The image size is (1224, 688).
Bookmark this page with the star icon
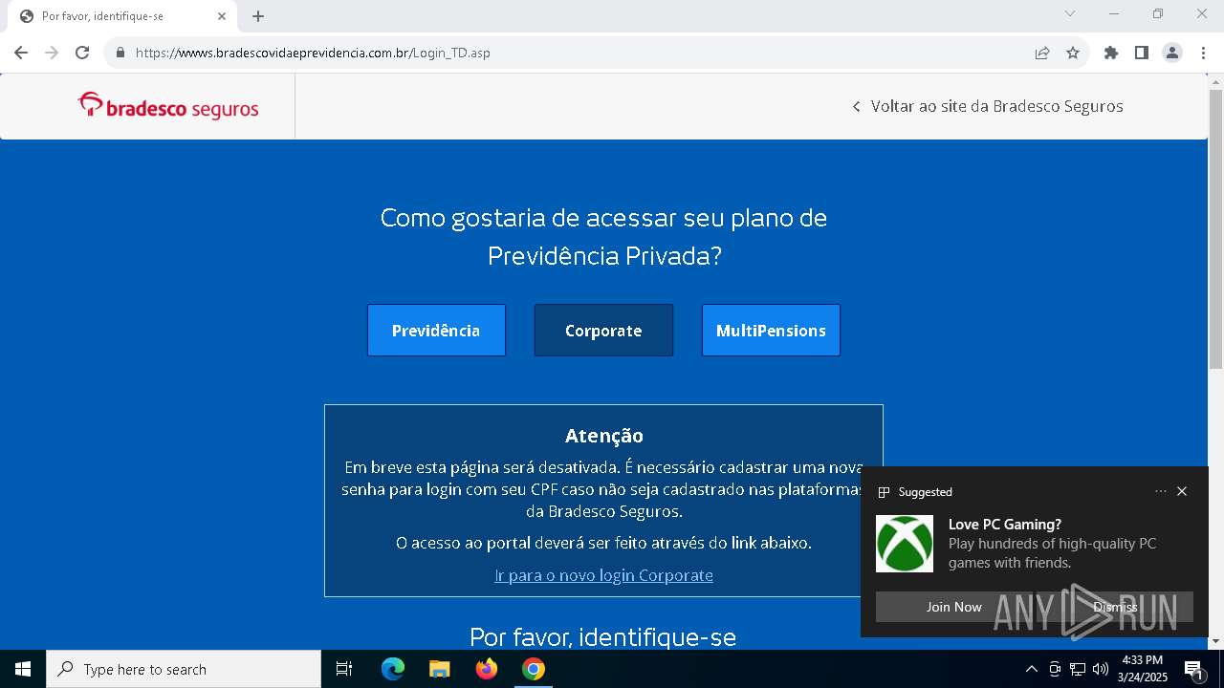1073,53
